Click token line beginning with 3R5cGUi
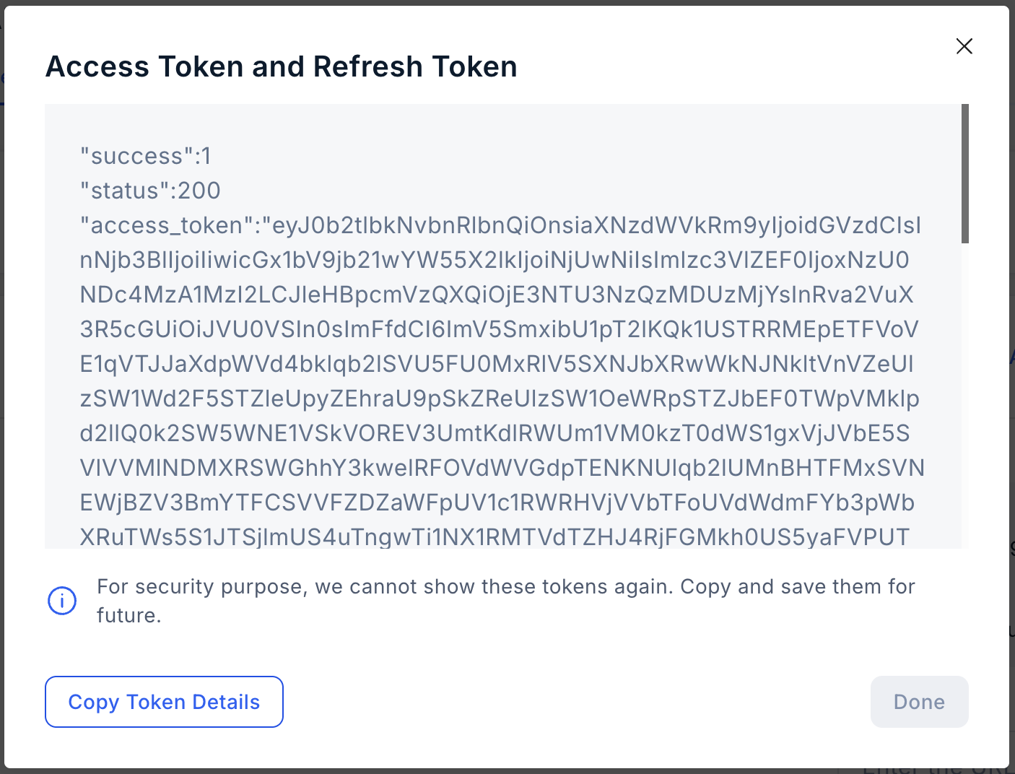The image size is (1015, 774). coord(499,329)
